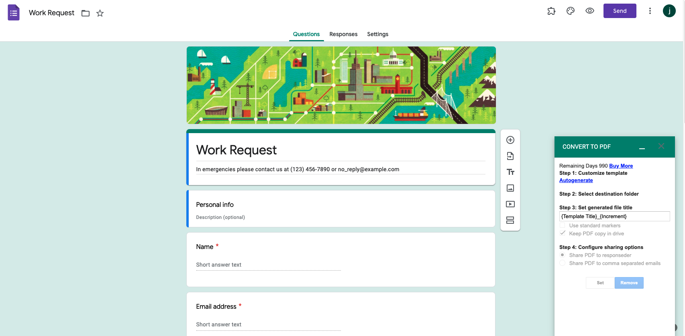This screenshot has width=685, height=336.
Task: Open the more options vertical dots menu
Action: coord(650,11)
